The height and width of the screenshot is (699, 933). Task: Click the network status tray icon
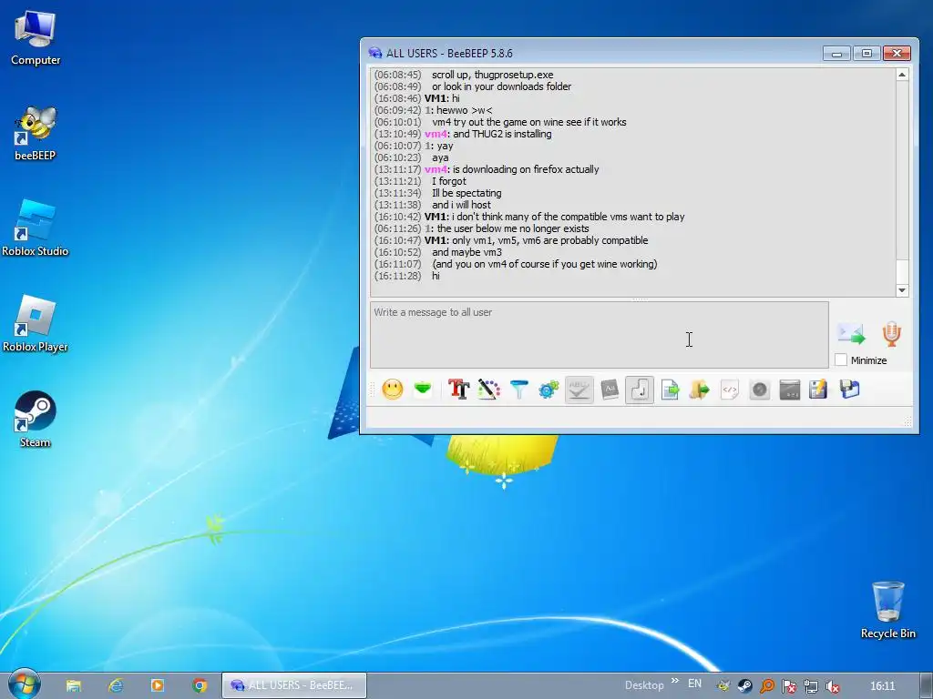810,686
